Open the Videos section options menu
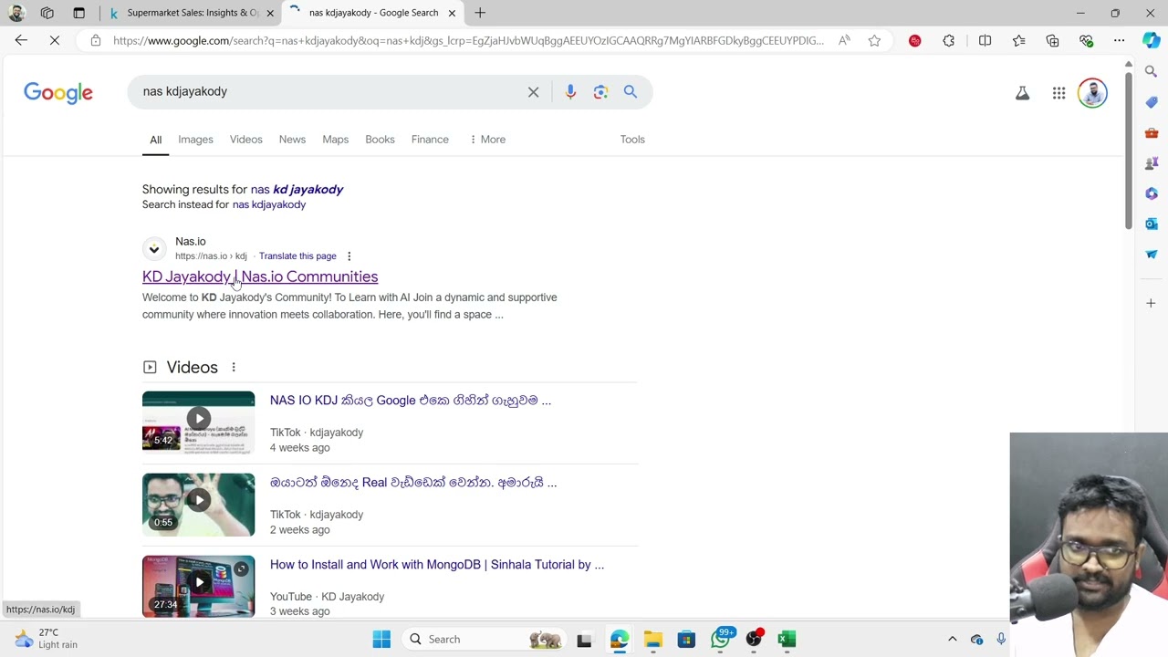This screenshot has width=1168, height=657. pos(234,367)
